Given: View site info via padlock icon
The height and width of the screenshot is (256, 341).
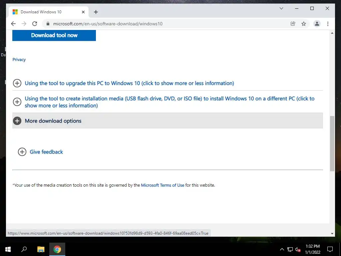Looking at the screenshot, I should click(48, 24).
